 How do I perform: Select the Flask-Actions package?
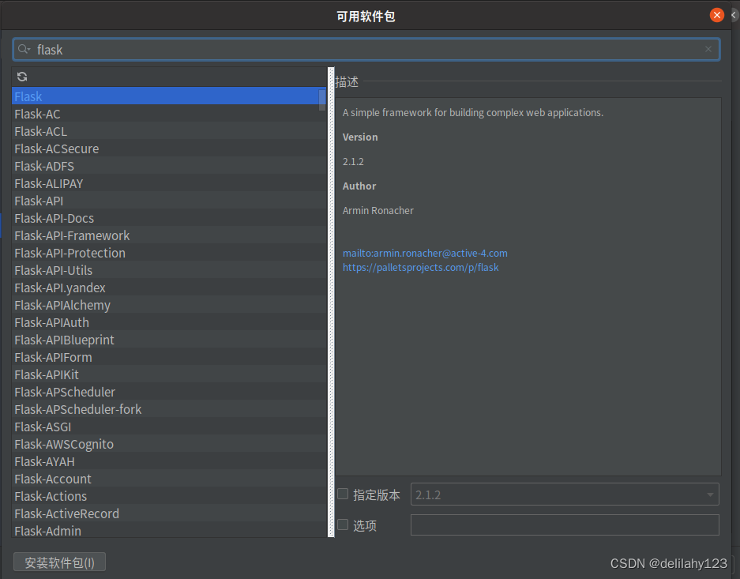169,496
